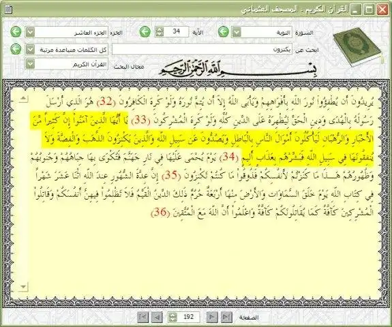Decrease the page number with the down spinner
The height and width of the screenshot is (327, 392).
(x=172, y=320)
